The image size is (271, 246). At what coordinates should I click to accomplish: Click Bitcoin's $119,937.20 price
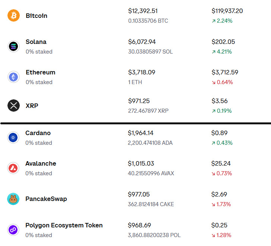(x=227, y=11)
